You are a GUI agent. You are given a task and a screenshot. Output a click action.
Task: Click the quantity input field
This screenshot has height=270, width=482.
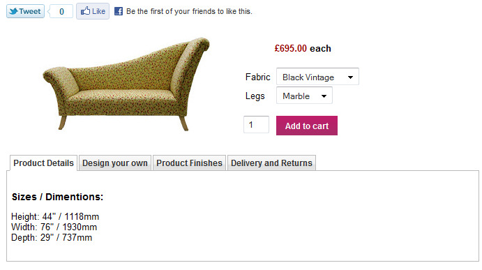256,125
